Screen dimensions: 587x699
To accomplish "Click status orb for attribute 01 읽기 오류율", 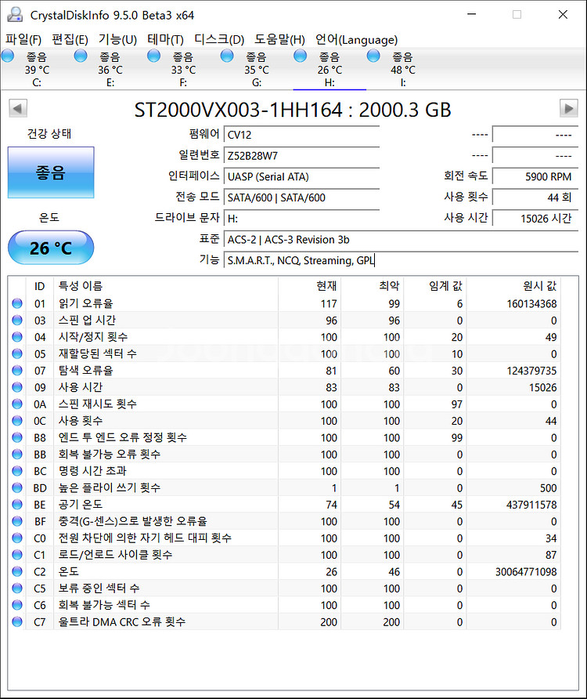I will 17,303.
